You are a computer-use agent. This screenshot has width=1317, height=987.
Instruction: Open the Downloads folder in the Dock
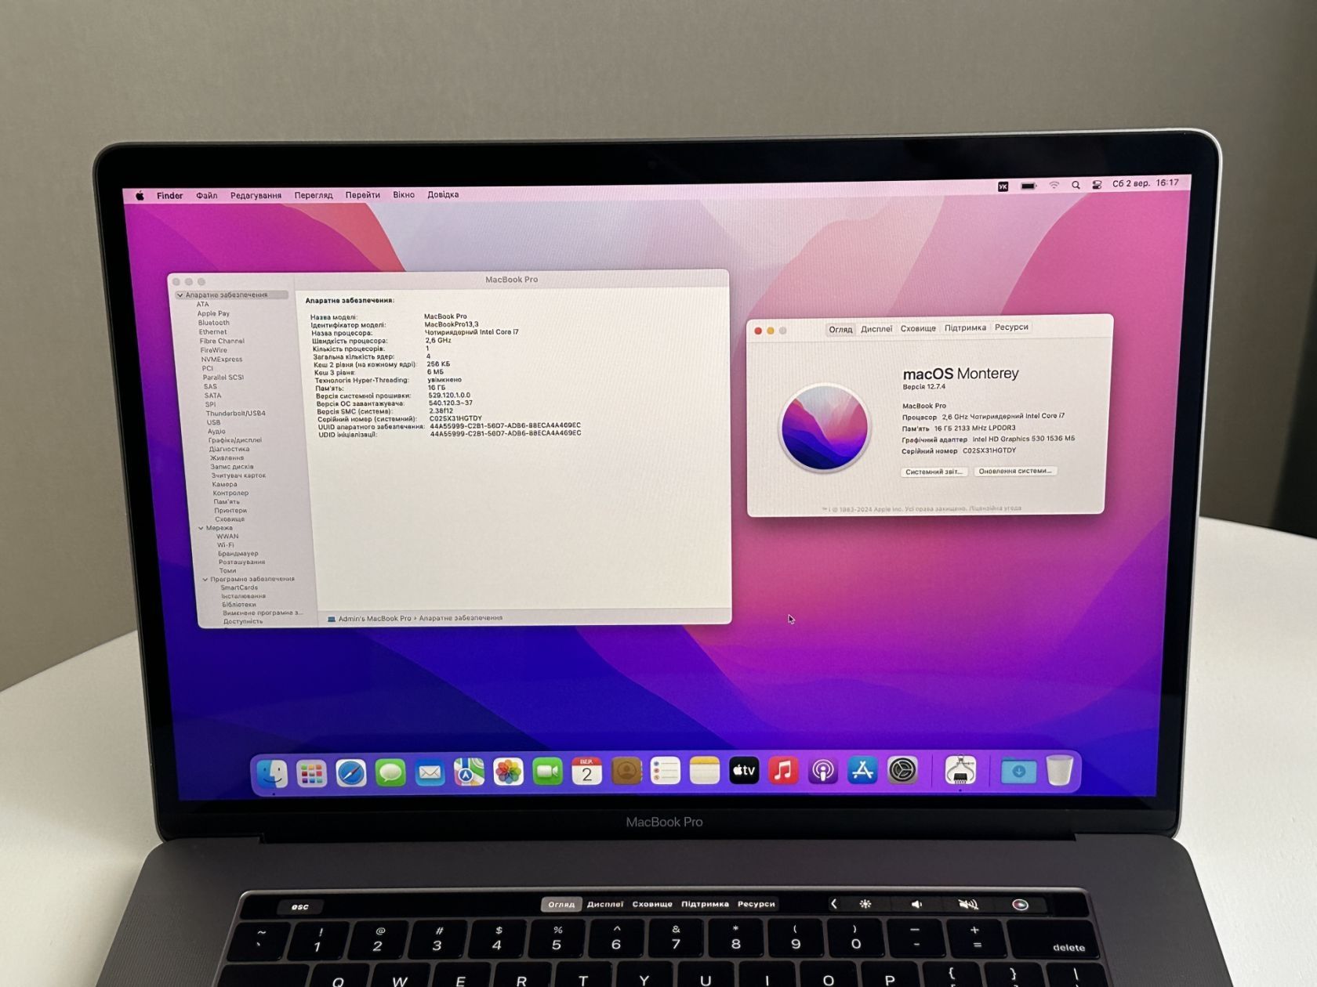pos(1018,771)
